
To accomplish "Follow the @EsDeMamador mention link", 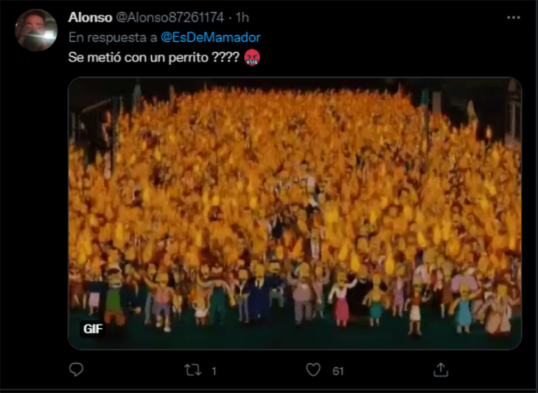I will click(211, 38).
